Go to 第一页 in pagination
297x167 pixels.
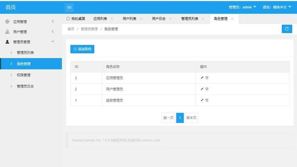(x=168, y=118)
